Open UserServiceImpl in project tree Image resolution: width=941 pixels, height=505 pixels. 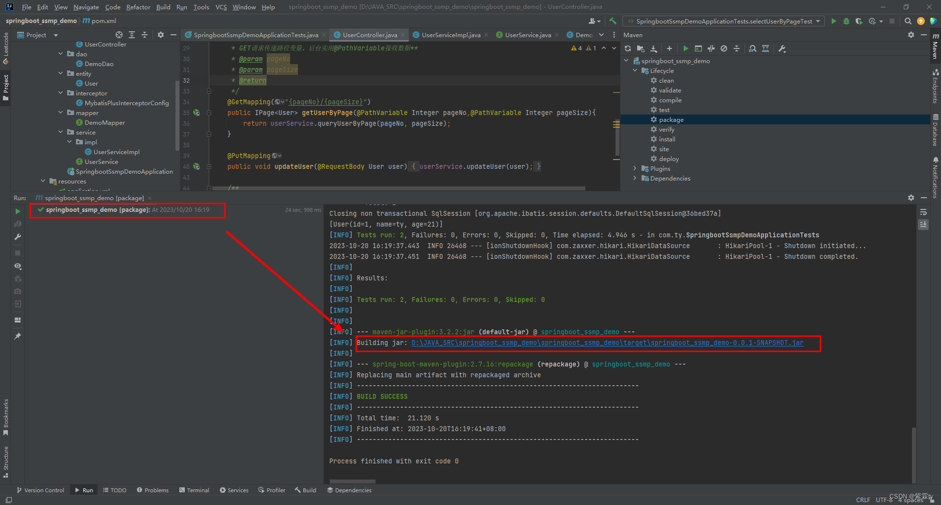[116, 152]
